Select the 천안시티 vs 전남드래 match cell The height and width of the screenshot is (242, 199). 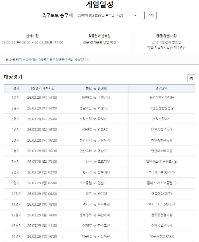tap(95, 140)
